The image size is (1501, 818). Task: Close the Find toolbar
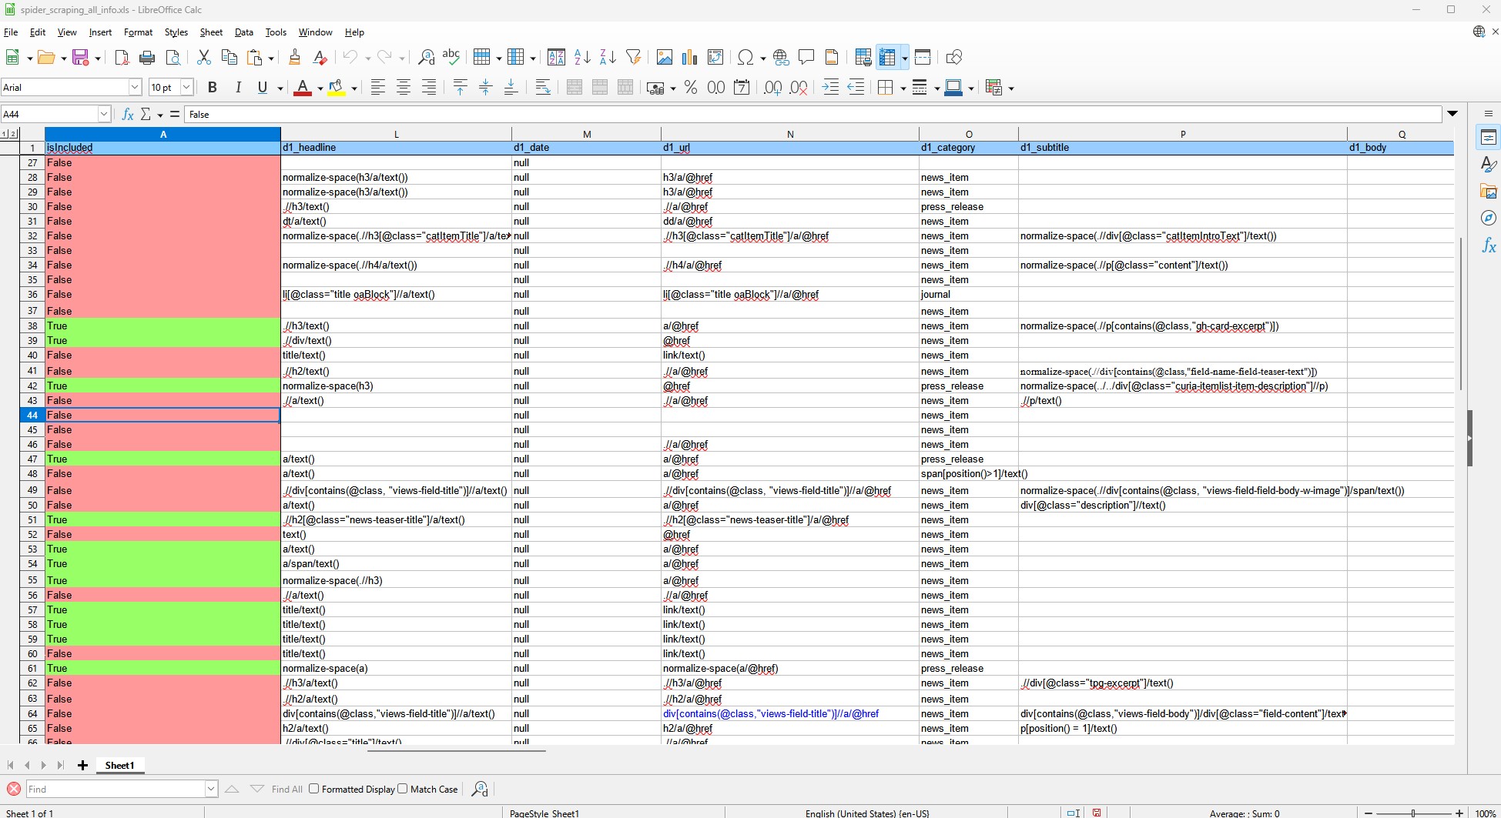click(13, 789)
